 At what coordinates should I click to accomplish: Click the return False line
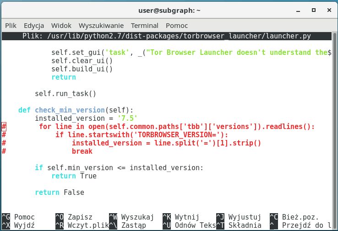click(x=60, y=192)
